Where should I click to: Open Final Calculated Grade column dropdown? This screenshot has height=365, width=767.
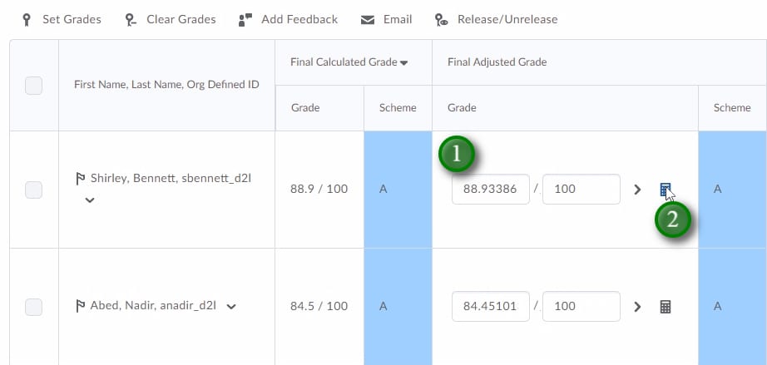[403, 62]
